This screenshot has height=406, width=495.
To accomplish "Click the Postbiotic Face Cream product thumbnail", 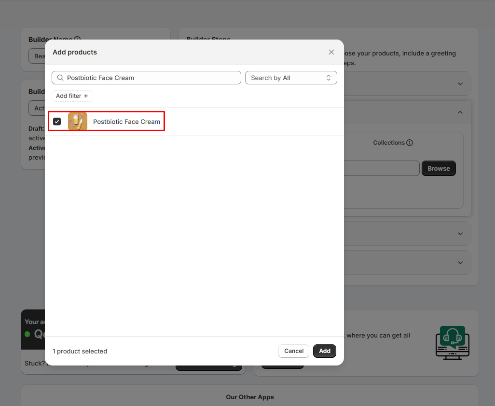I will (x=77, y=122).
